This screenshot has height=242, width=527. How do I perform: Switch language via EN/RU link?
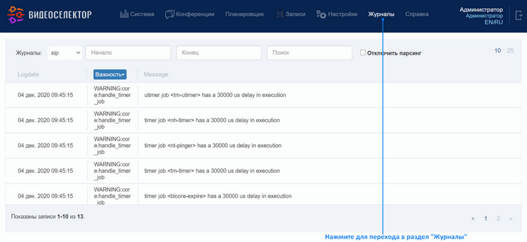coord(494,22)
